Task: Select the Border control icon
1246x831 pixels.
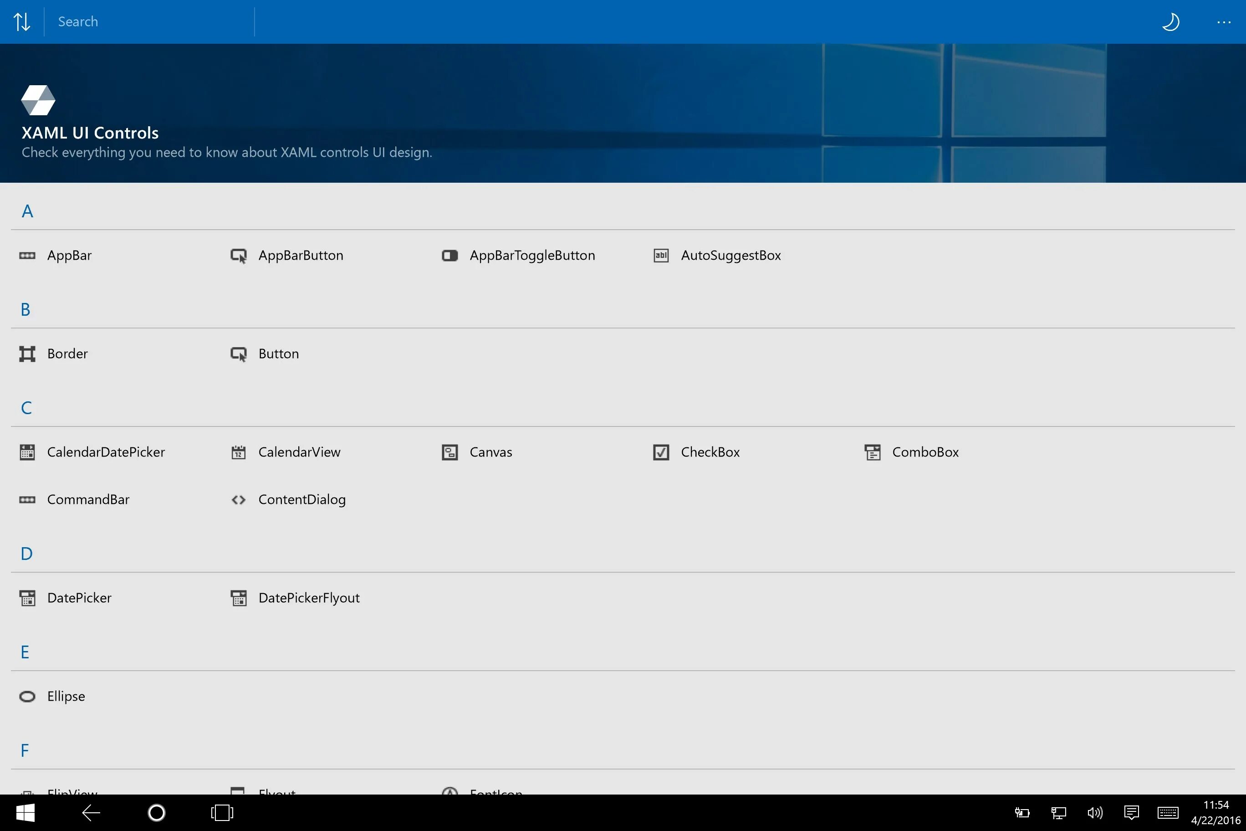Action: click(27, 354)
